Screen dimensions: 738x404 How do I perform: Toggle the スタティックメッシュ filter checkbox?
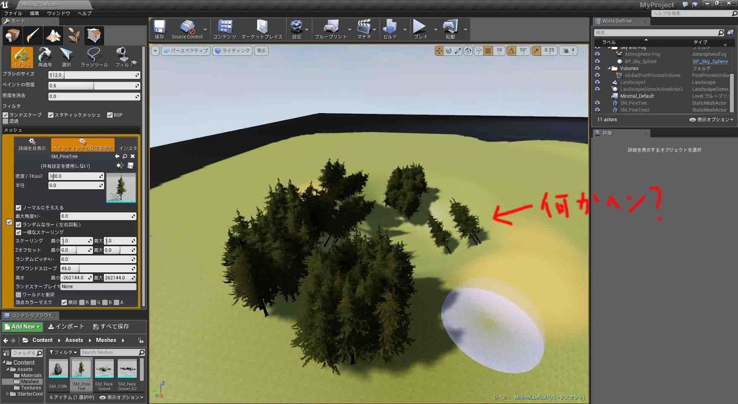click(51, 115)
